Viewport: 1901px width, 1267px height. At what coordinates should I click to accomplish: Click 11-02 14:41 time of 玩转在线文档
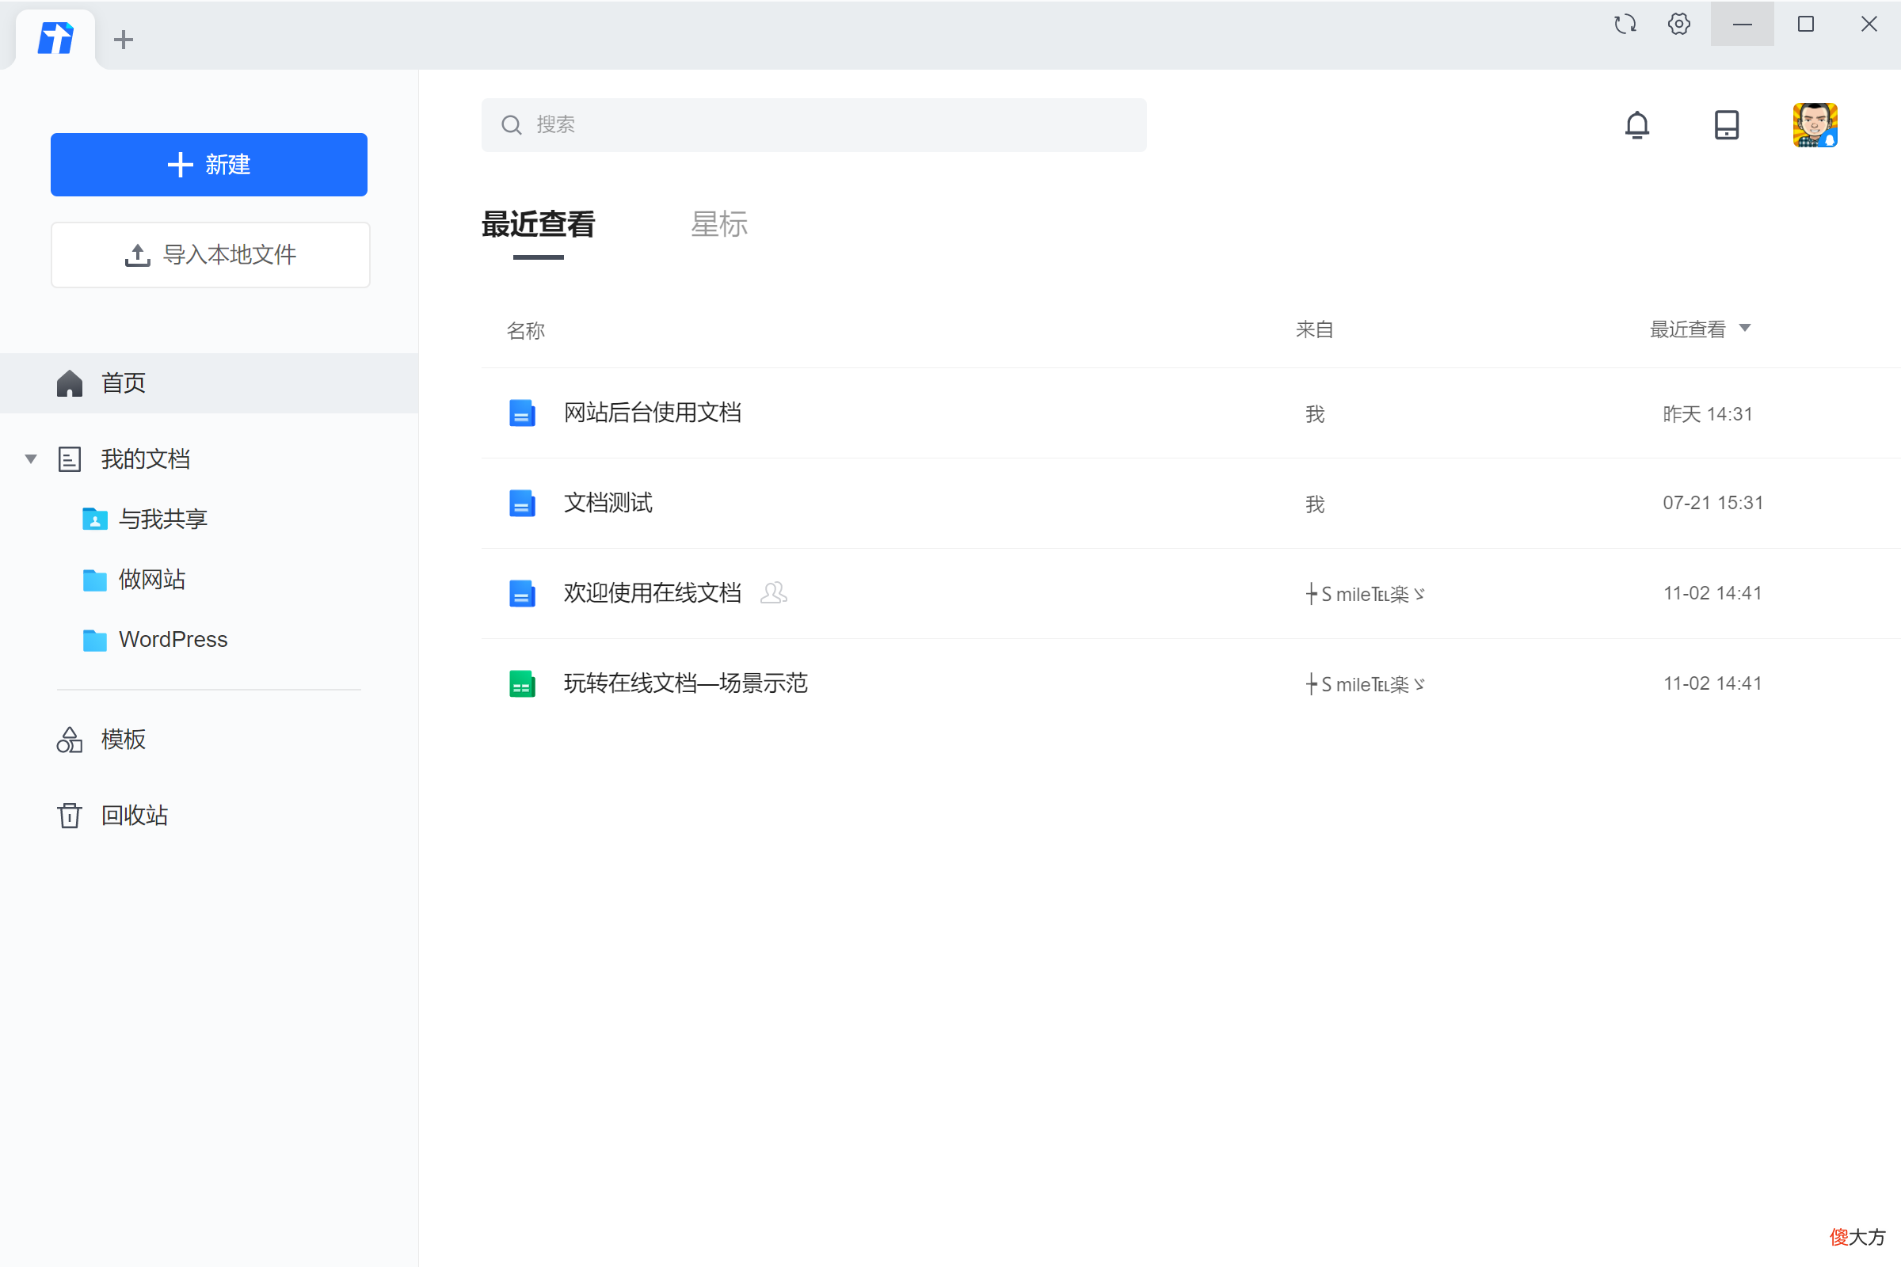point(1712,683)
